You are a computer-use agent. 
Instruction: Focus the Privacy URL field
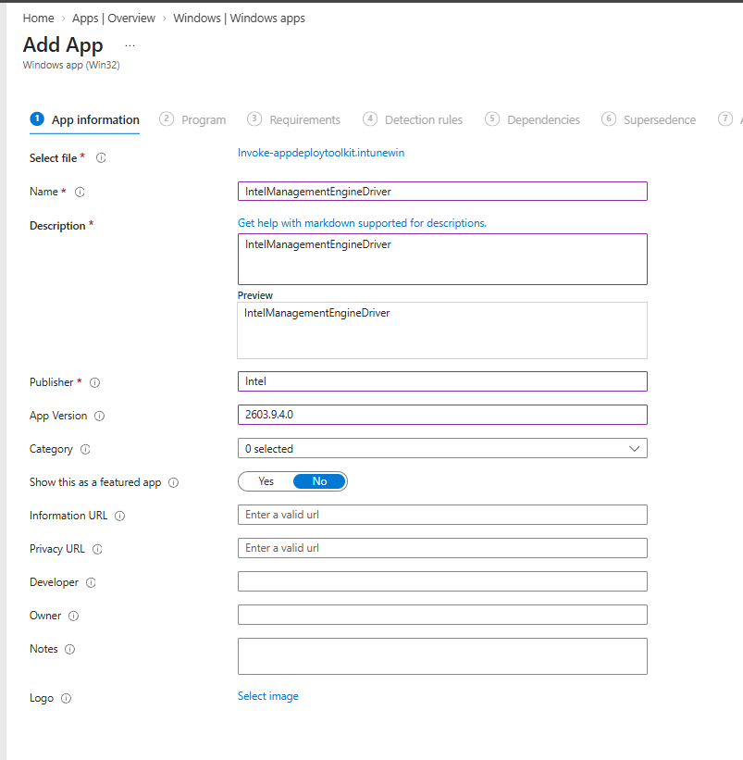click(x=442, y=548)
